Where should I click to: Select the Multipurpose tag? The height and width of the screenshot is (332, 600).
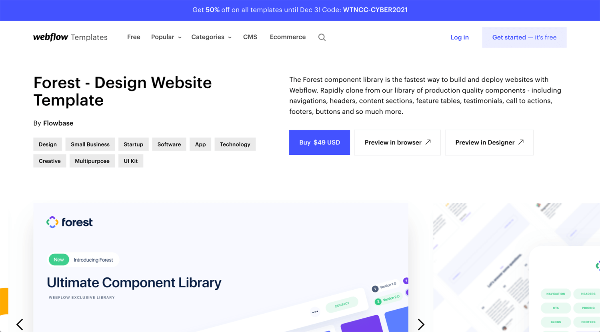point(92,161)
